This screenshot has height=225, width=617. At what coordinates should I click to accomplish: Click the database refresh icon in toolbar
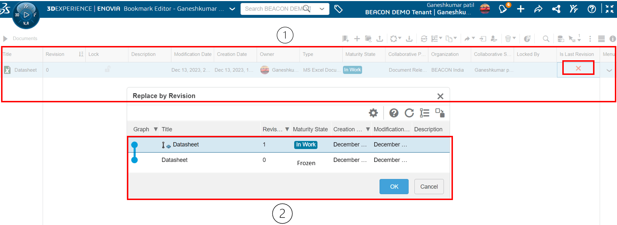coord(561,39)
